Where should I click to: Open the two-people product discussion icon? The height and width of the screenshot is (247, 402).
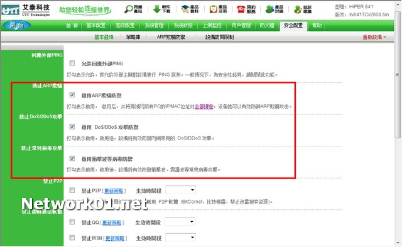269,9
